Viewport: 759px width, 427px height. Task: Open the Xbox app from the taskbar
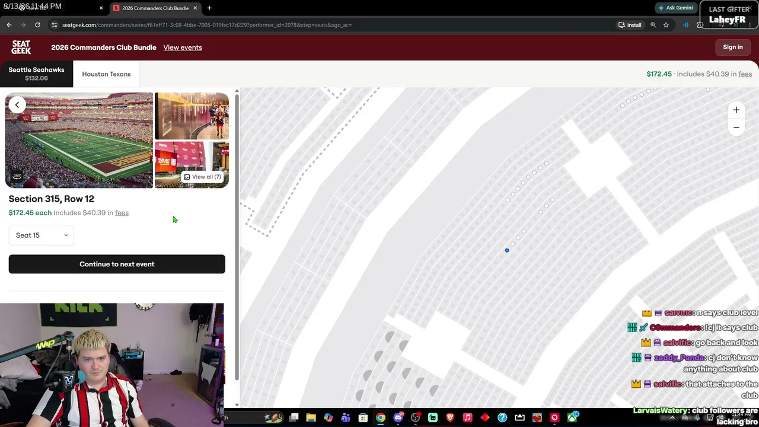click(x=572, y=418)
